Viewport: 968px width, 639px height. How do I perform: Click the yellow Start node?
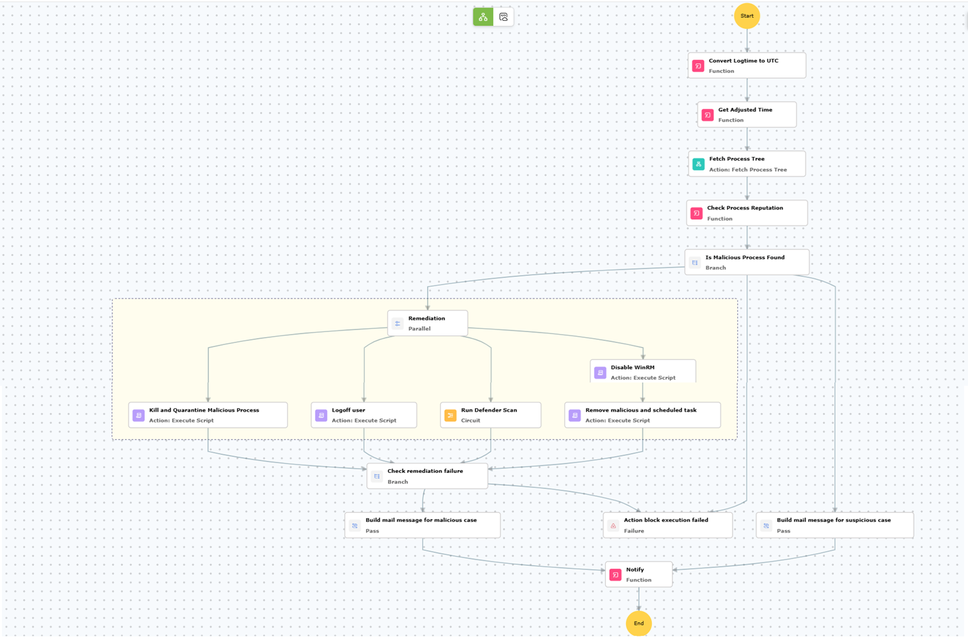[x=747, y=16]
